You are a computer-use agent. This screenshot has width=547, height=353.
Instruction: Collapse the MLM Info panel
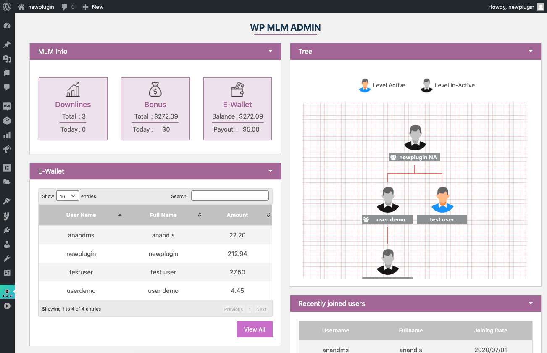click(270, 51)
